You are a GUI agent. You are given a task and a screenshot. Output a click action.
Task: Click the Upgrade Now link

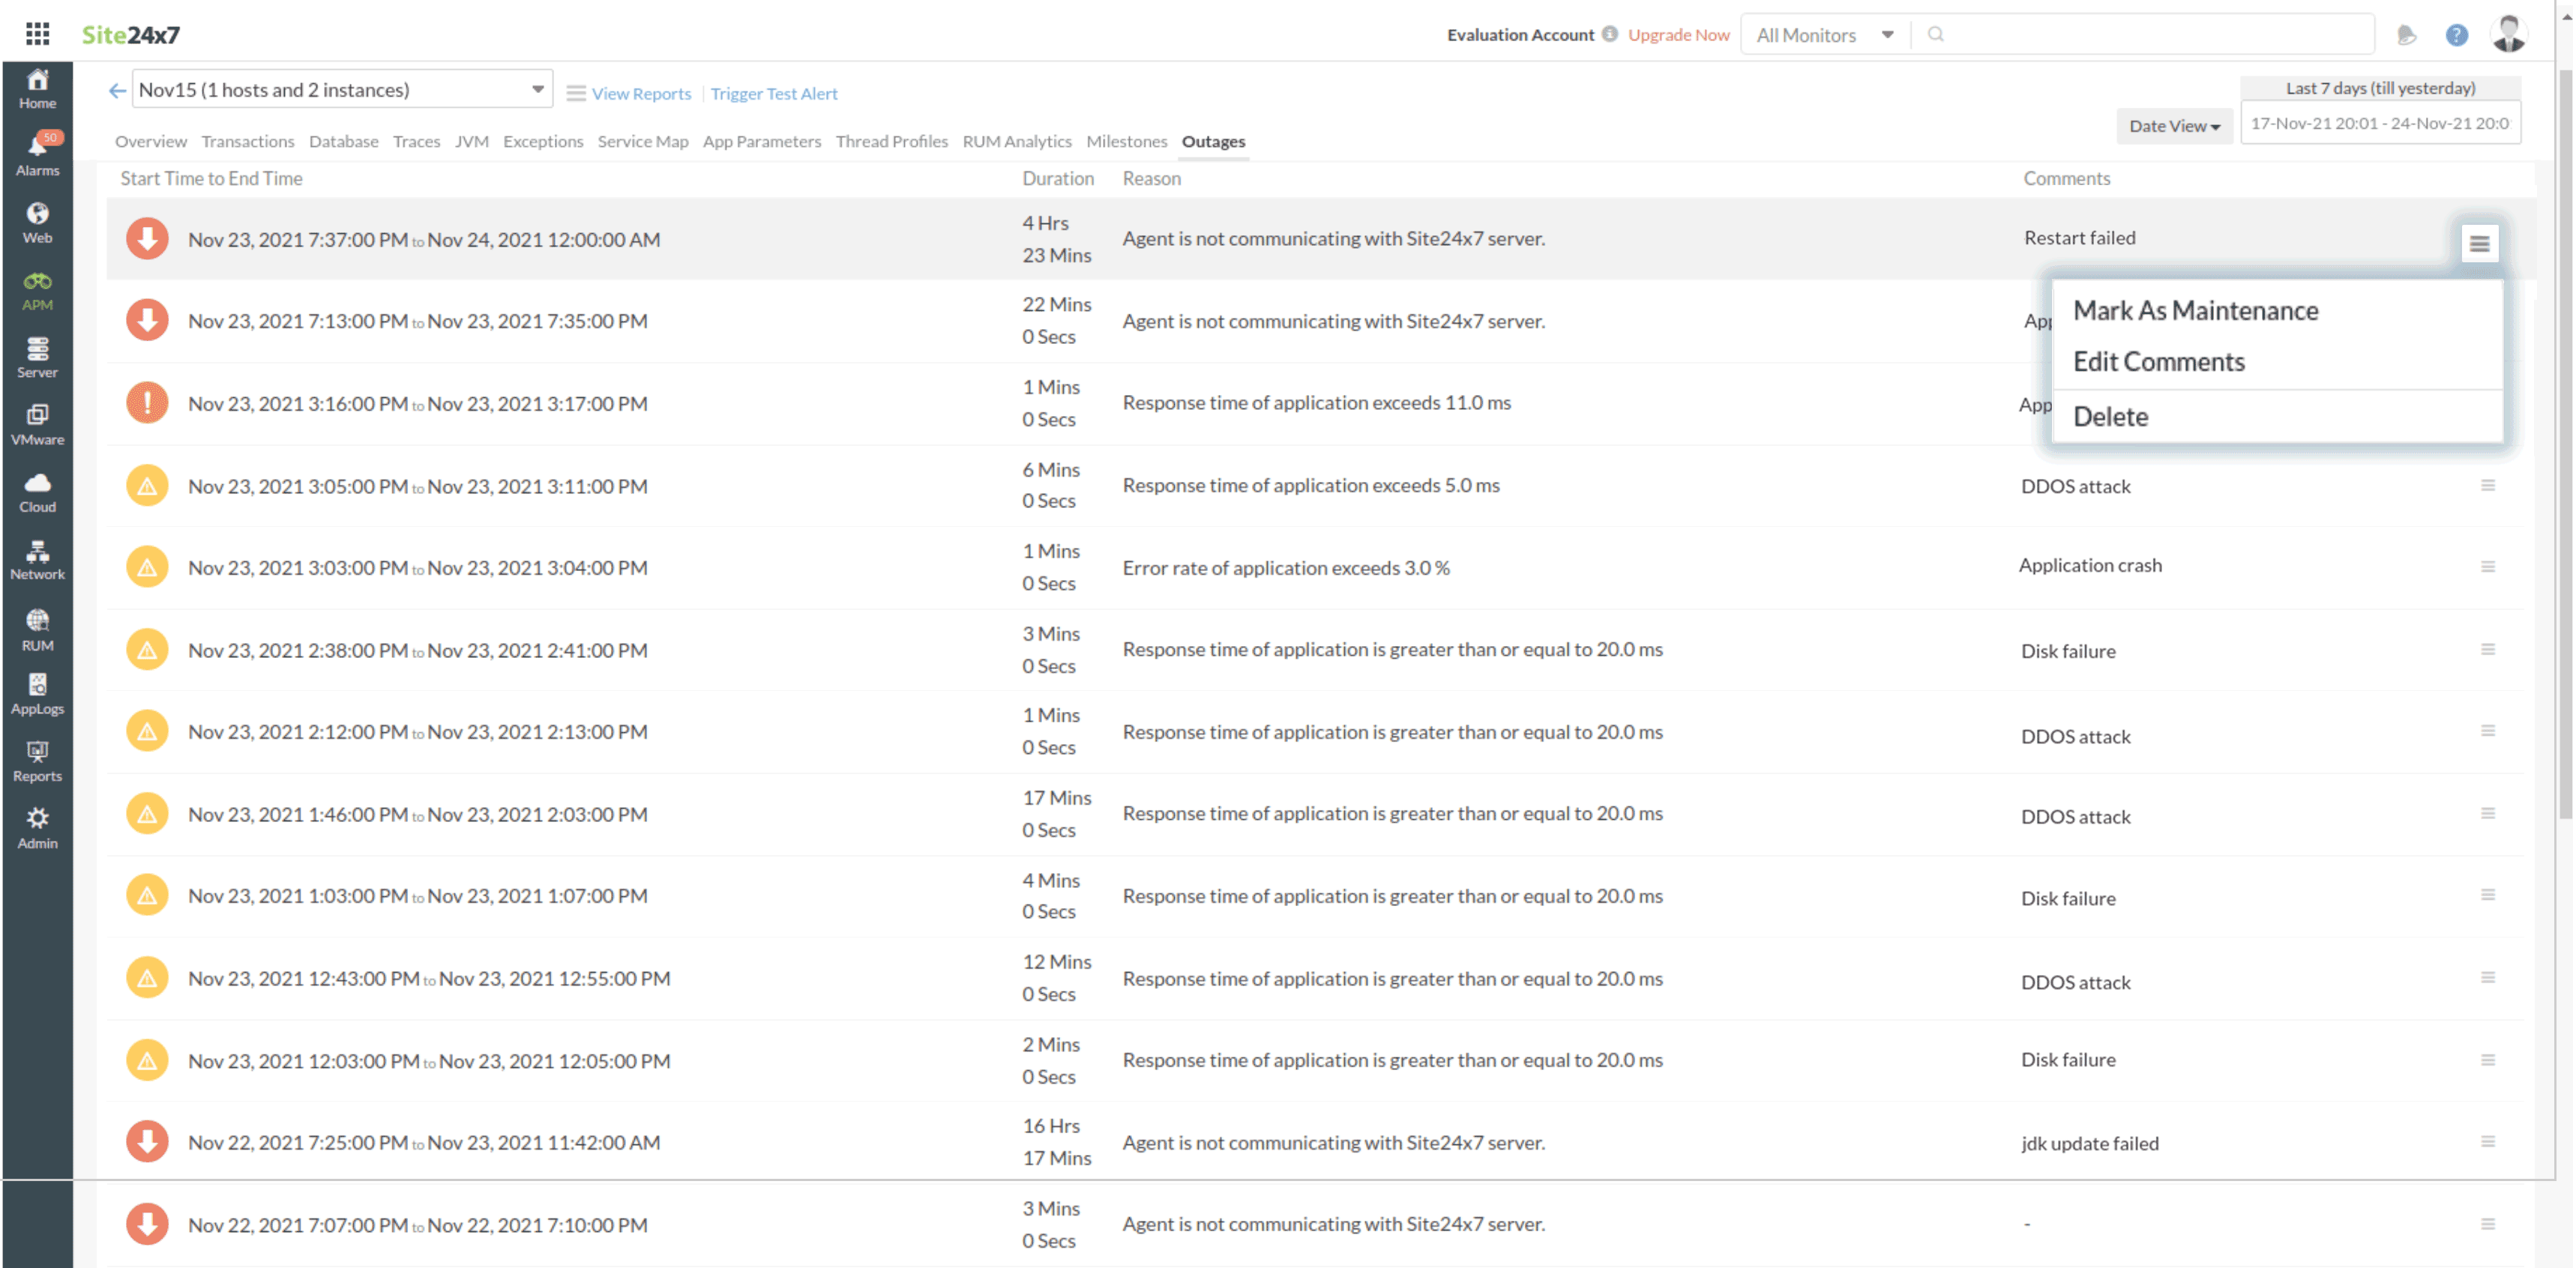click(x=1678, y=35)
